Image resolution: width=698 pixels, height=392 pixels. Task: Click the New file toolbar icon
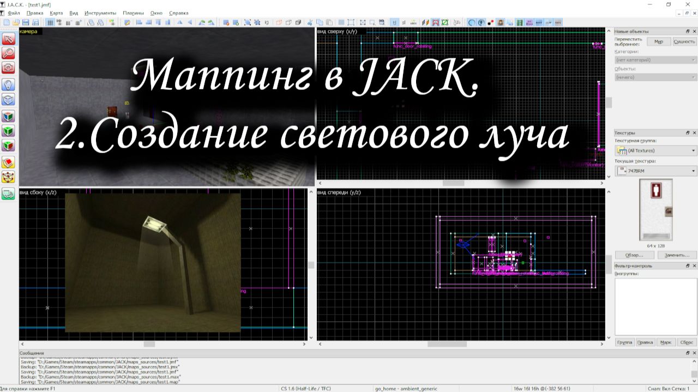(x=6, y=22)
